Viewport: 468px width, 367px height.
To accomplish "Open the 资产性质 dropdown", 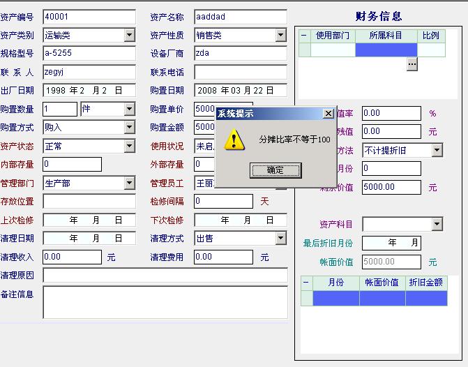I will (280, 35).
